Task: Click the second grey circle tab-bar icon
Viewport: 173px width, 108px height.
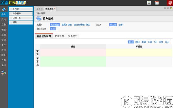Action: tap(168, 8)
